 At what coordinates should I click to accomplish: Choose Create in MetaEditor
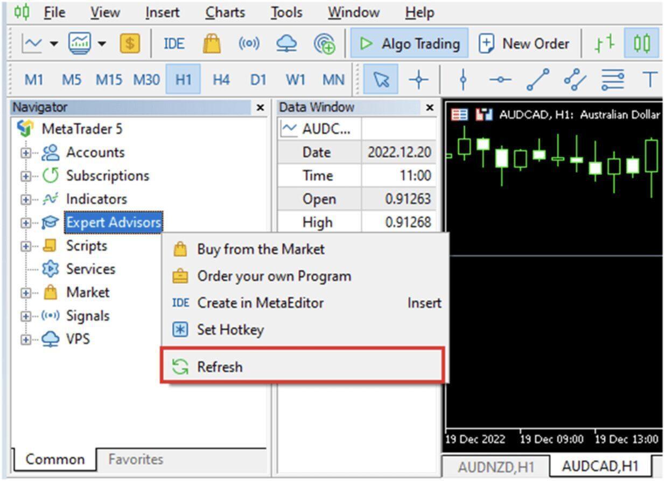(x=305, y=303)
